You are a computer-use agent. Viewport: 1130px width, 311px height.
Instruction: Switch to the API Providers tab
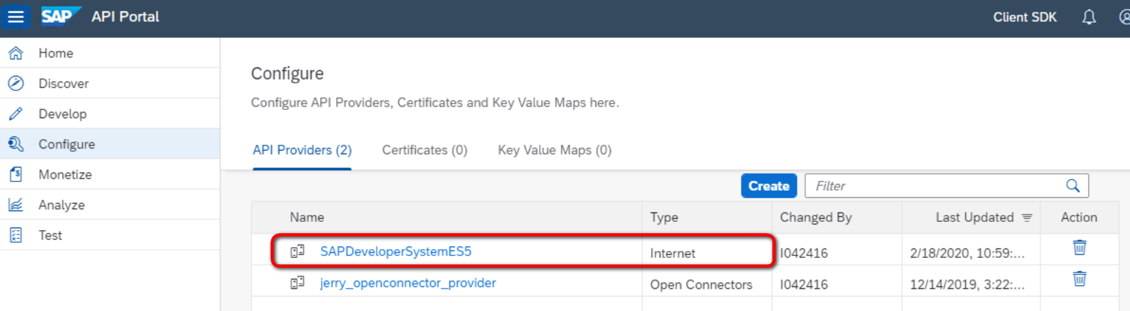coord(302,150)
